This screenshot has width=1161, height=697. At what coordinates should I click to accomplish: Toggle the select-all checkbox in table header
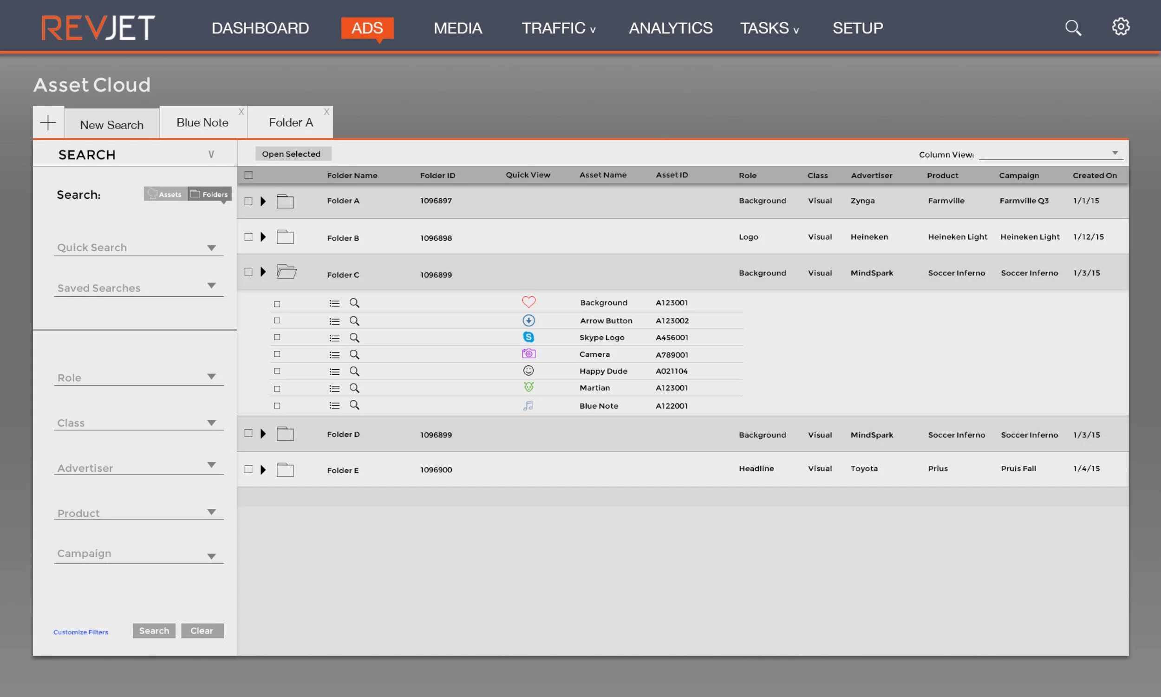click(248, 175)
